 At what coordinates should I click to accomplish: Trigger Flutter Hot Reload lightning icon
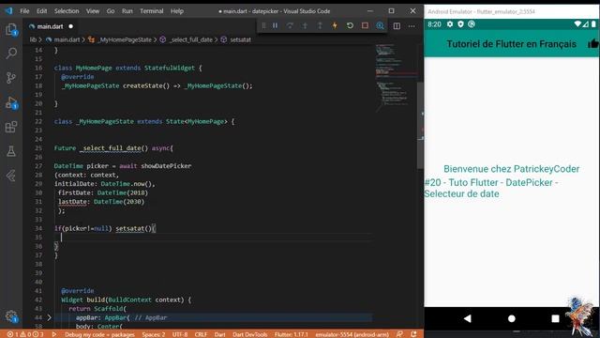[x=335, y=25]
